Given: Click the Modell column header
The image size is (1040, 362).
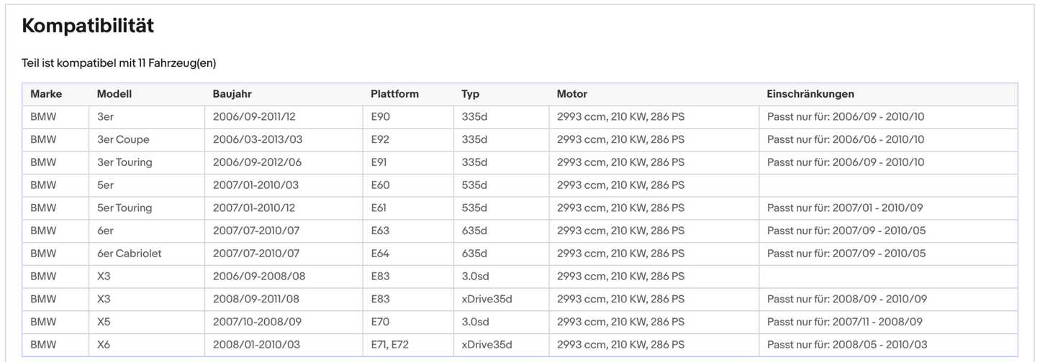Looking at the screenshot, I should 114,94.
